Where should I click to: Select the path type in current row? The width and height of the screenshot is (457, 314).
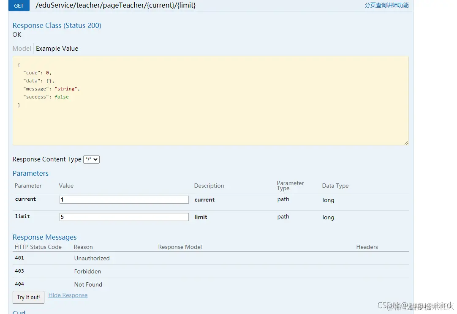point(283,199)
